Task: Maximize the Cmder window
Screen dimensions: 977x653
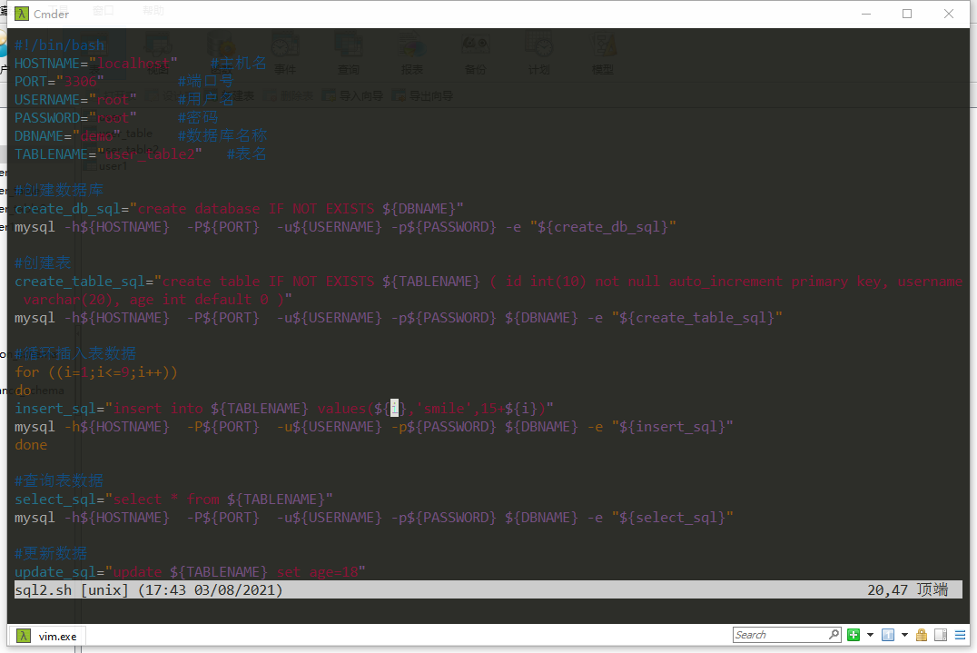Action: [907, 14]
